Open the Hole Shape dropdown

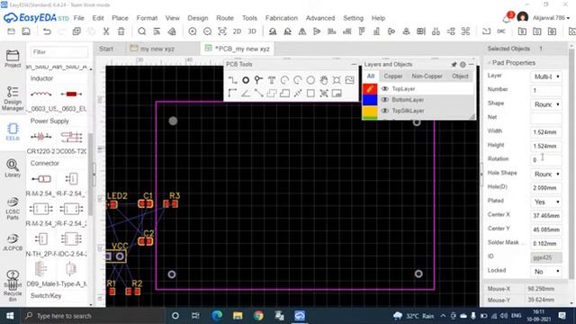pyautogui.click(x=546, y=174)
